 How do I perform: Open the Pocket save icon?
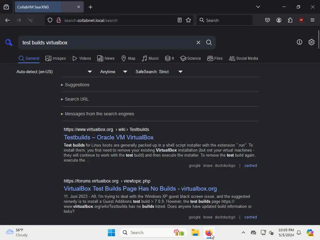click(x=267, y=20)
